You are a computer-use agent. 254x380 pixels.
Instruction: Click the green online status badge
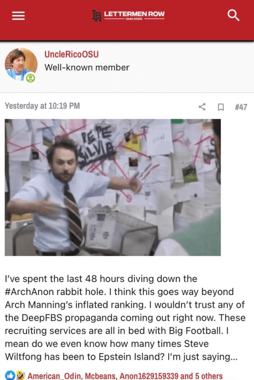point(30,78)
